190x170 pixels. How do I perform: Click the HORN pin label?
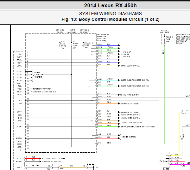[19, 138]
